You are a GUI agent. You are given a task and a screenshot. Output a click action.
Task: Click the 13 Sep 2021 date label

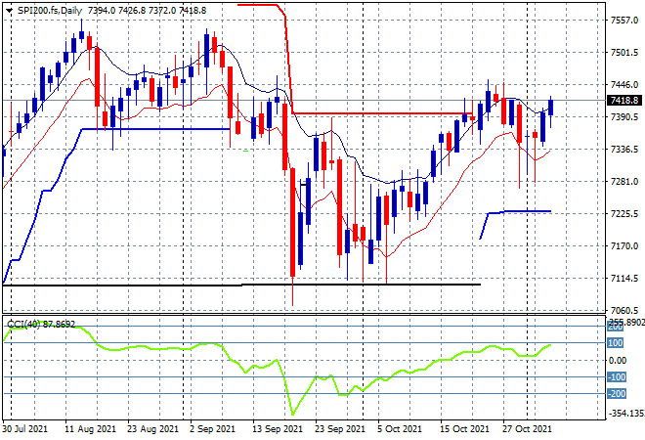tap(278, 429)
